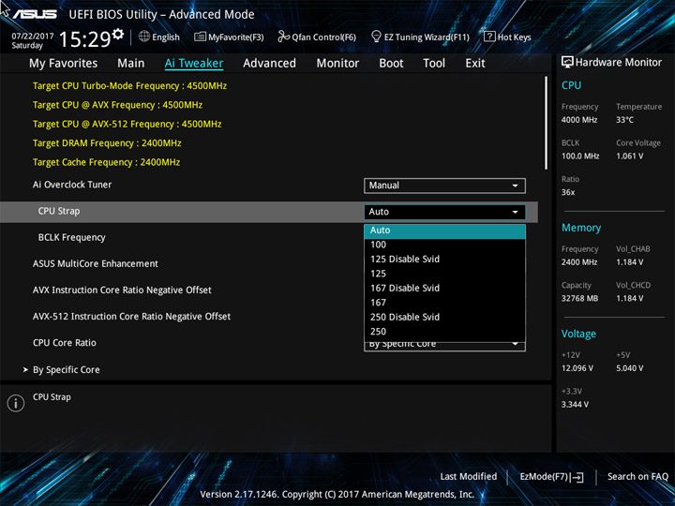Open the Main tab
The image size is (675, 506).
(x=131, y=64)
